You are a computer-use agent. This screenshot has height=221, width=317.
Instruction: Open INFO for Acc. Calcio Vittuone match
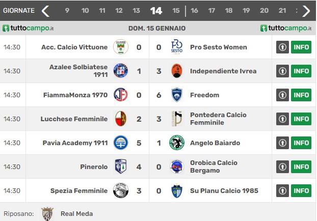301,47
